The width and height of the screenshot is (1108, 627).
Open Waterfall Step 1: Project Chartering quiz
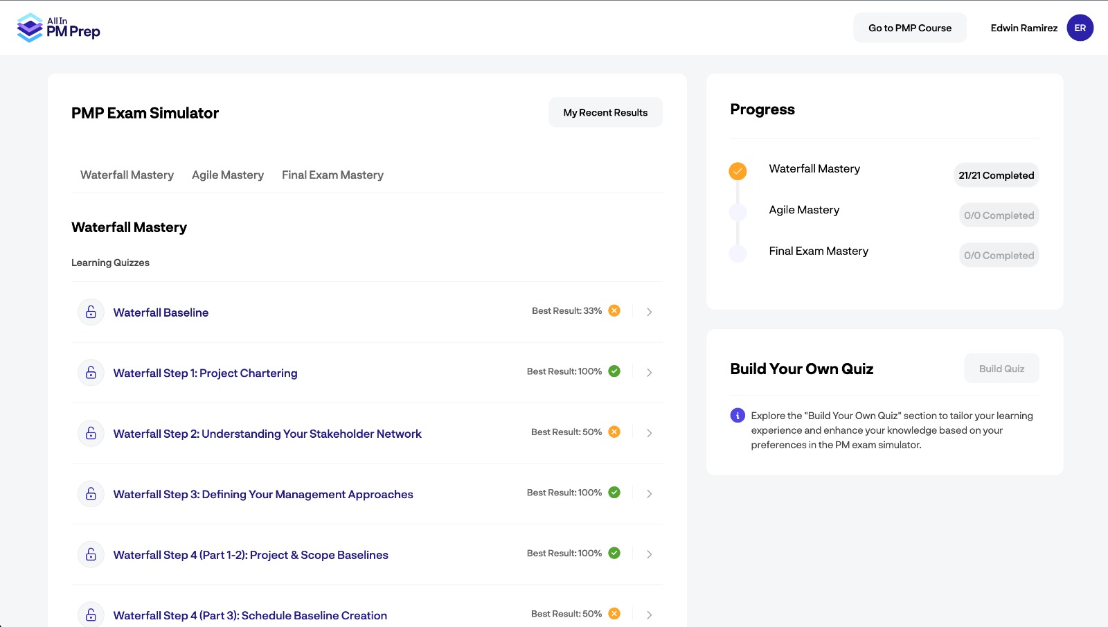coord(205,373)
